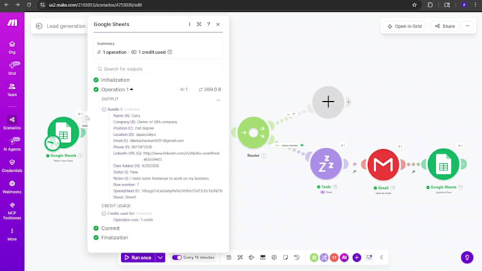
Task: Click purple tools favorite icon
Action: [324, 258]
